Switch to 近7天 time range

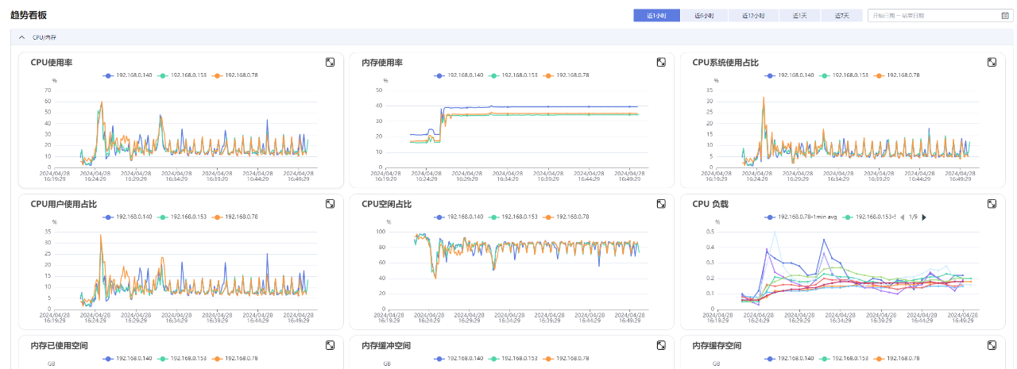[x=841, y=15]
